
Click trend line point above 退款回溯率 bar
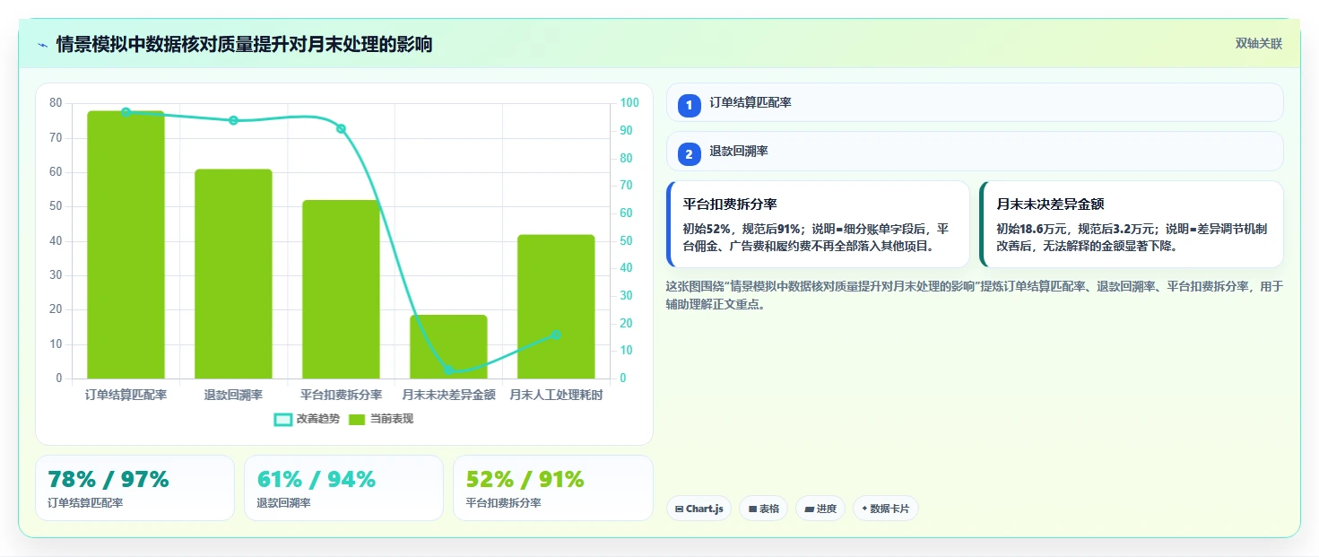233,120
